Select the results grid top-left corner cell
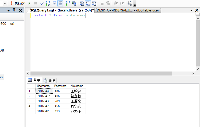 coord(31,86)
